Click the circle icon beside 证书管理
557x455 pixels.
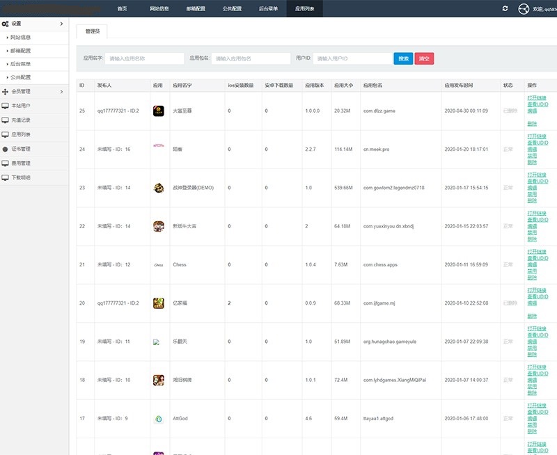pos(6,149)
